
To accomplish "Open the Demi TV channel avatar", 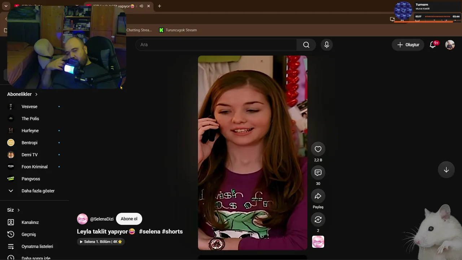I will pos(11,155).
